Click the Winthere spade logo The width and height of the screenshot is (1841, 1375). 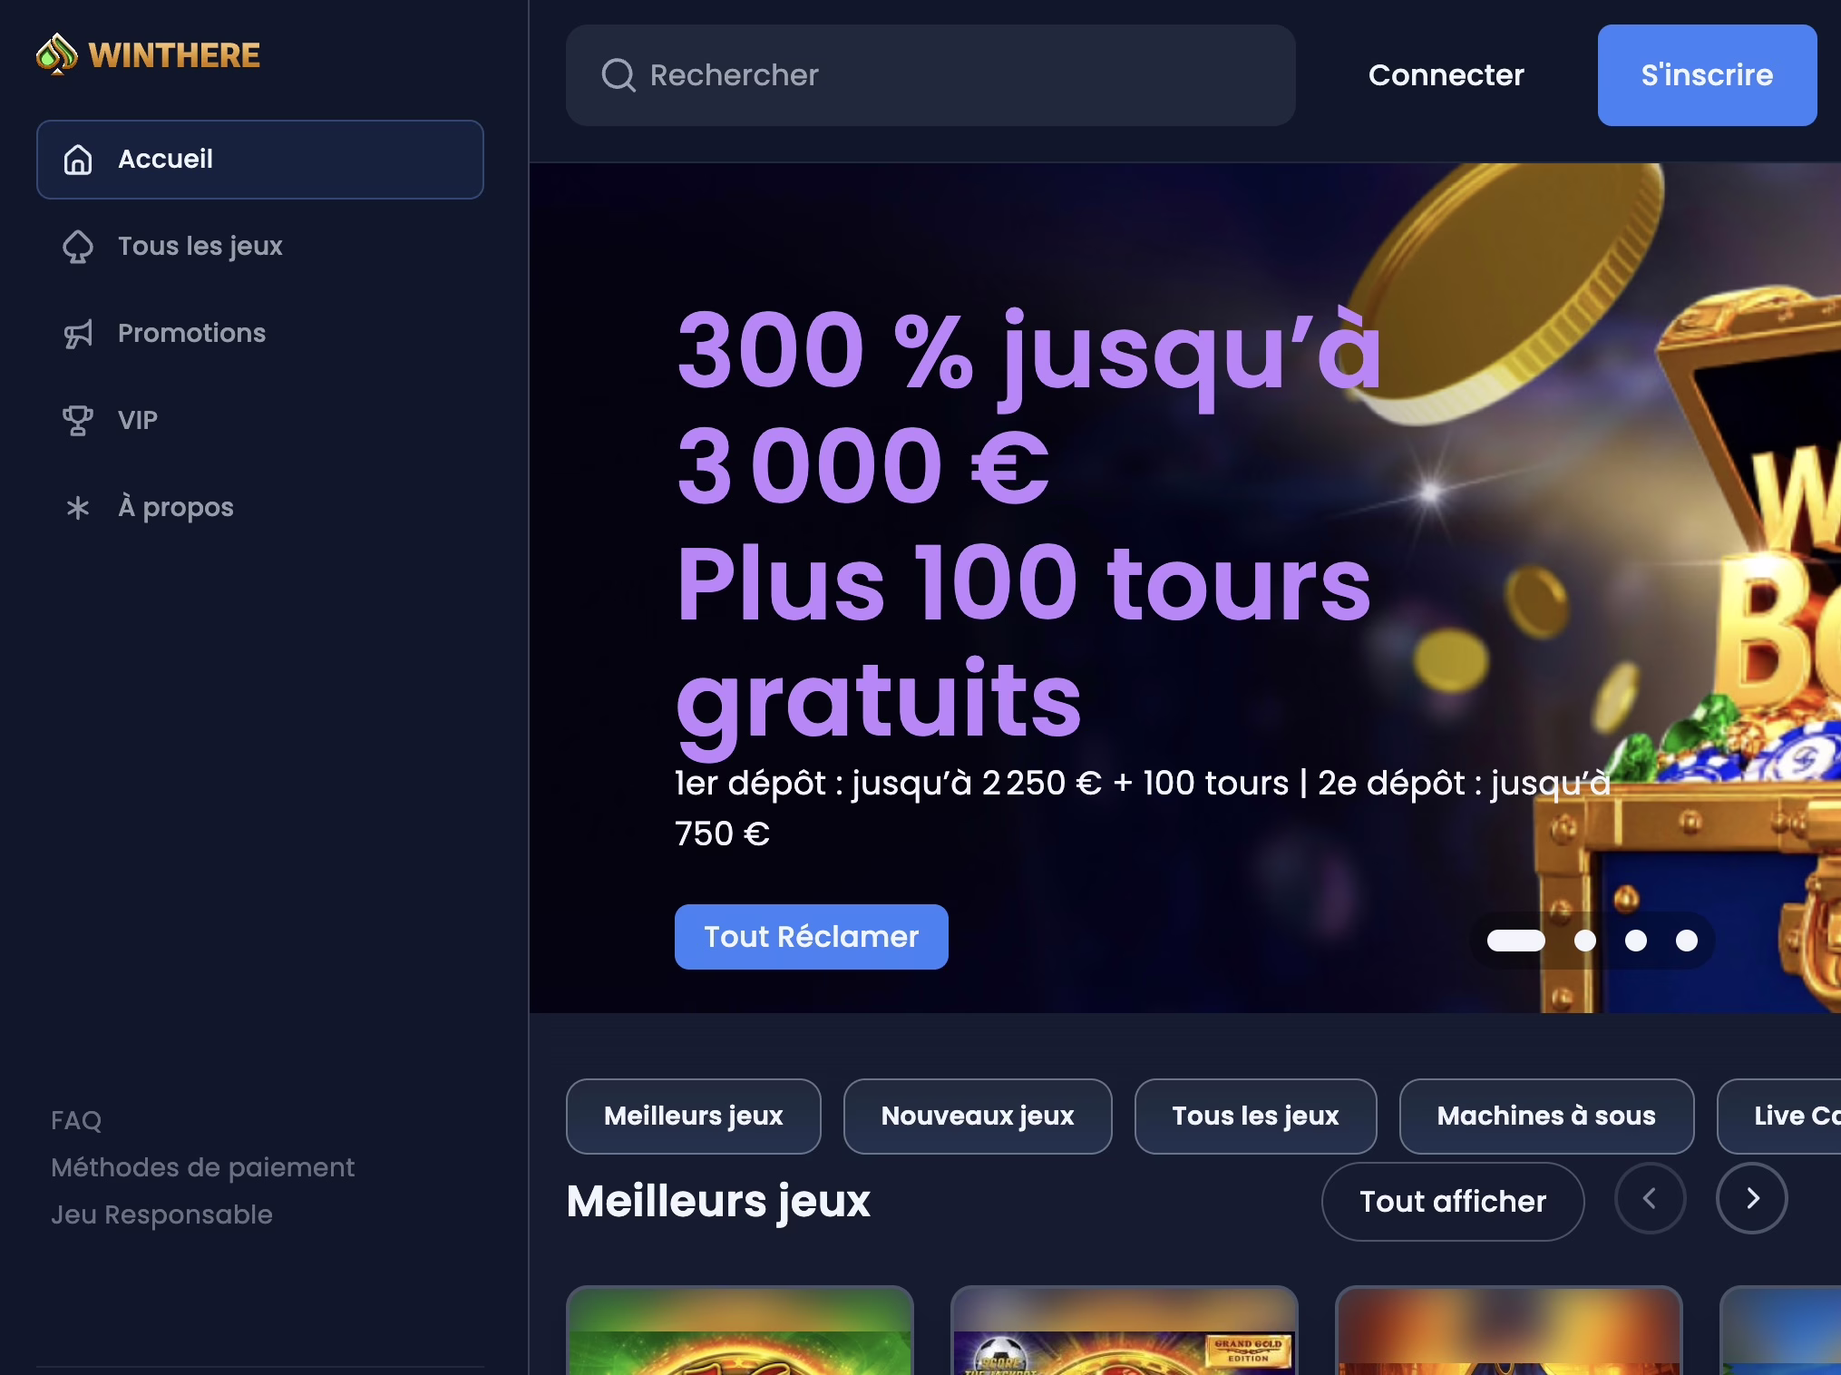[x=57, y=54]
